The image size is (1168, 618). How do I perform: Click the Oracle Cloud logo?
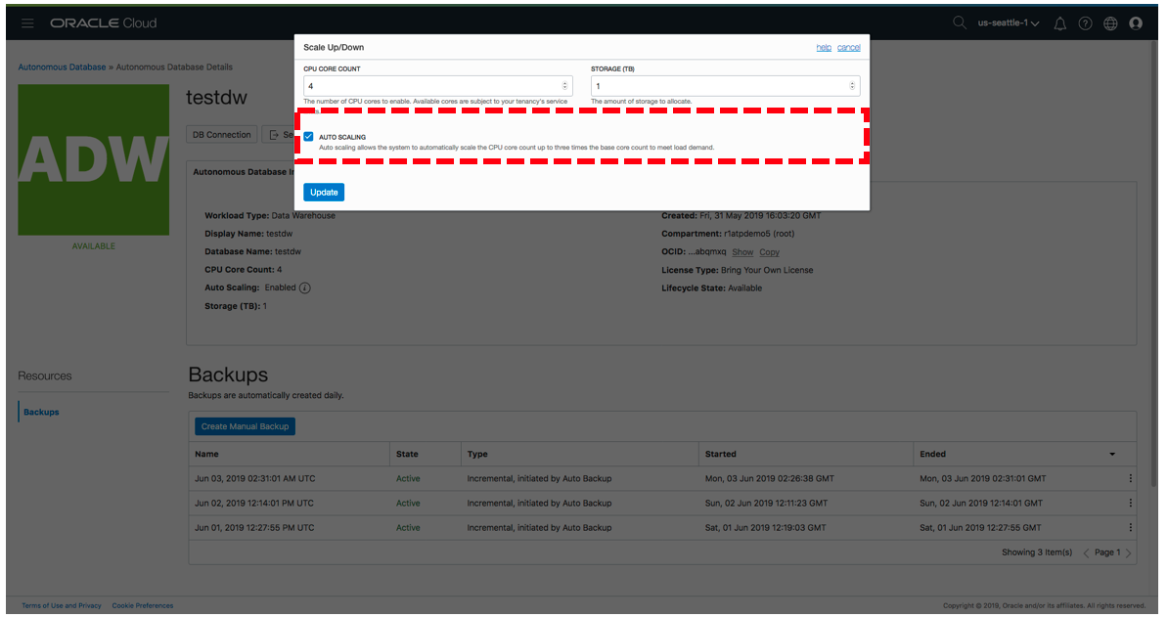coord(104,23)
